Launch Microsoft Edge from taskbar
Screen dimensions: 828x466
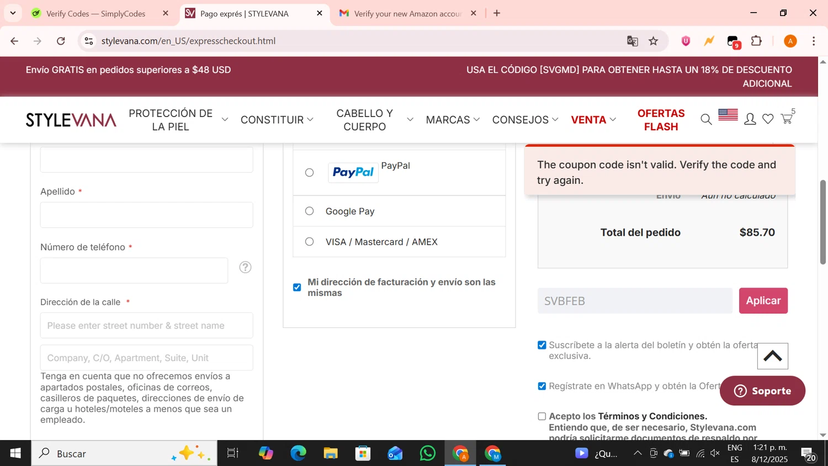coord(299,453)
